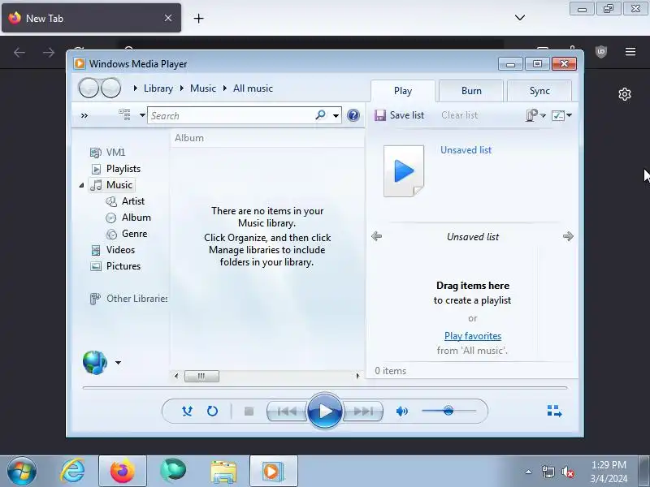The image size is (650, 487).
Task: Browse music by Album
Action: (x=128, y=218)
